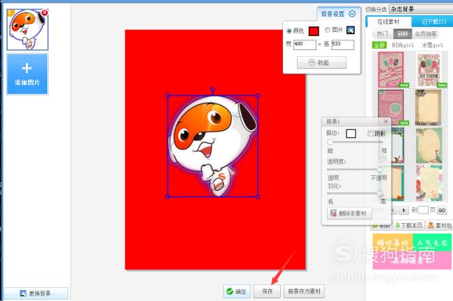Viewport: 453px width, 301px height.
Task: Switch to the 在线素材 tab
Action: tap(388, 22)
